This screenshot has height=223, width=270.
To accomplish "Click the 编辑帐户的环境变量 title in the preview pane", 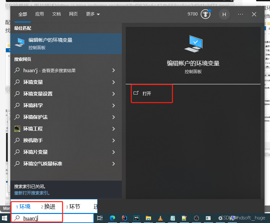I will pos(193,63).
